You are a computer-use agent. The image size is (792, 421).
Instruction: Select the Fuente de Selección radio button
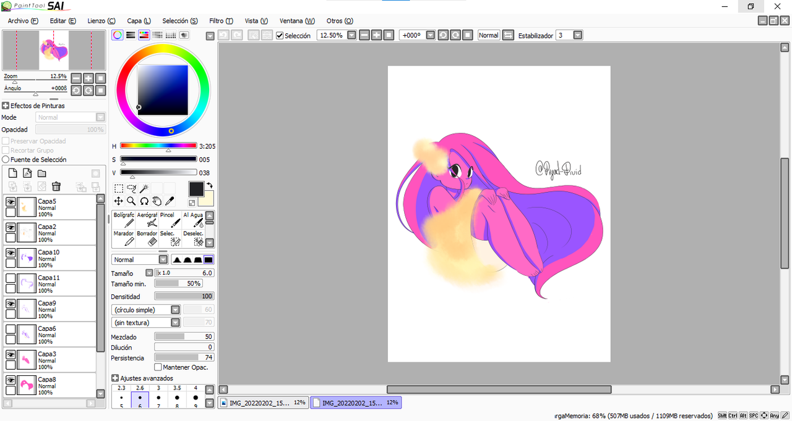tap(6, 159)
